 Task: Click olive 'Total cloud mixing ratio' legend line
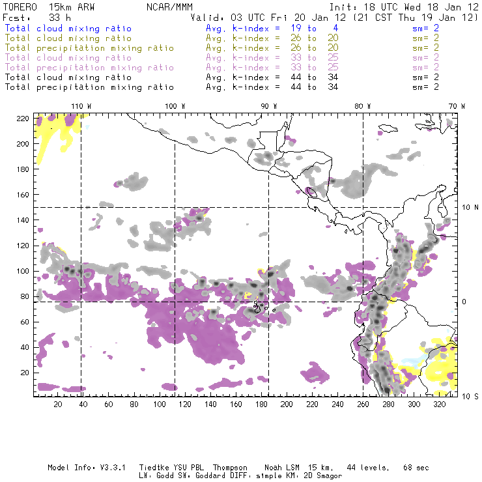68,38
